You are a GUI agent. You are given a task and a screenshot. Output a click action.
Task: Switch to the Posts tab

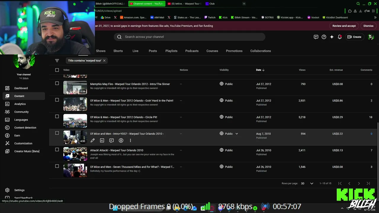tap(153, 51)
